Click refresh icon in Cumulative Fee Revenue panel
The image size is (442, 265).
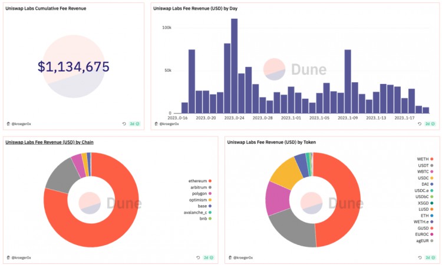pos(124,123)
